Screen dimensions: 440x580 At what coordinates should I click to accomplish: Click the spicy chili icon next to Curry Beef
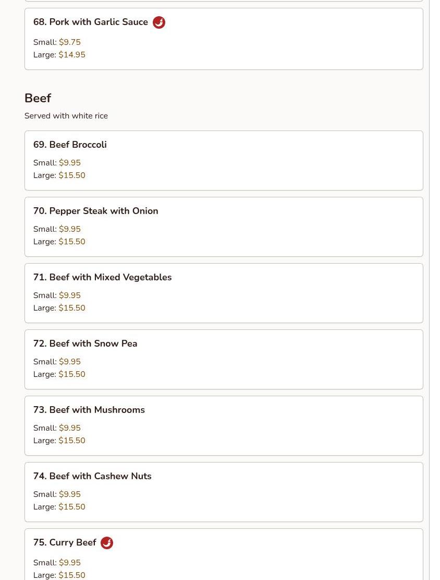click(107, 543)
